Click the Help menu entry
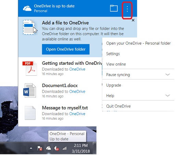This screenshot has height=155, width=178. [138, 96]
